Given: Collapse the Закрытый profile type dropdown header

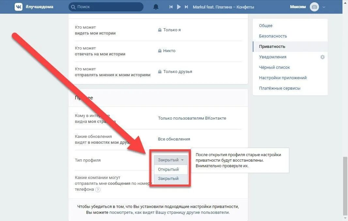Looking at the screenshot, I should click(171, 160).
